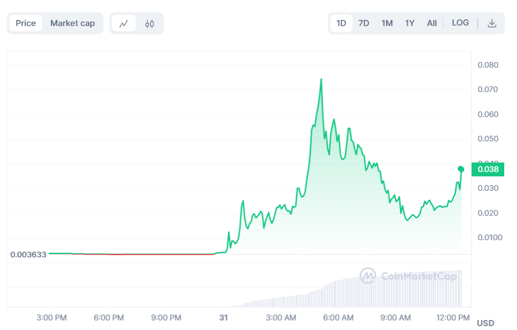The image size is (517, 330).
Task: Select the 7D time range
Action: pos(364,23)
